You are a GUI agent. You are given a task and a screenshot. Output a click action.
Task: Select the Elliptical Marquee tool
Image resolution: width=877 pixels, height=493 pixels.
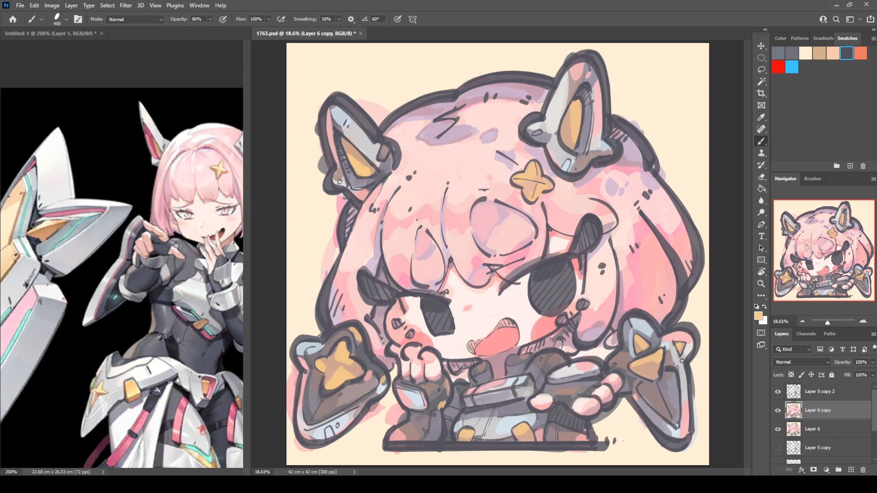pyautogui.click(x=761, y=58)
